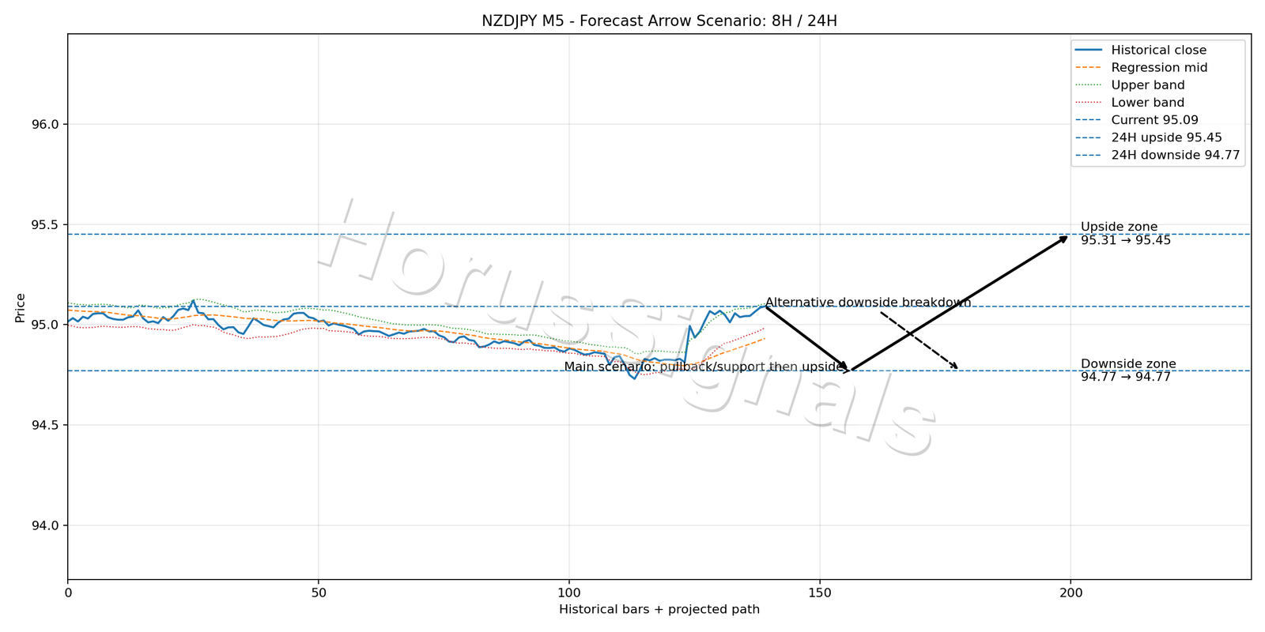Select the 'Upper band' legend entry
This screenshot has width=1265, height=632.
pos(1130,85)
